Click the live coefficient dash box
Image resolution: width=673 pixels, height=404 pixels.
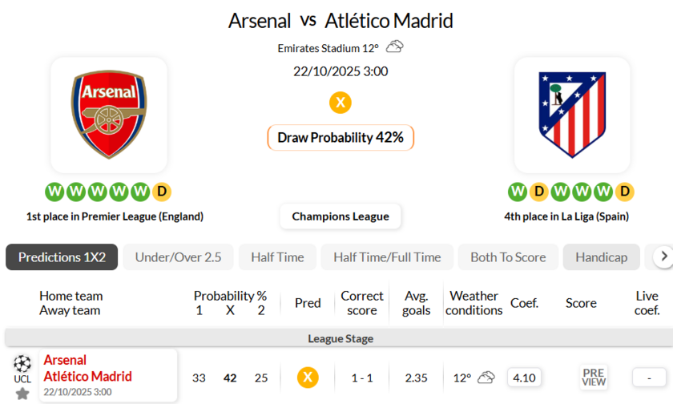pos(649,378)
